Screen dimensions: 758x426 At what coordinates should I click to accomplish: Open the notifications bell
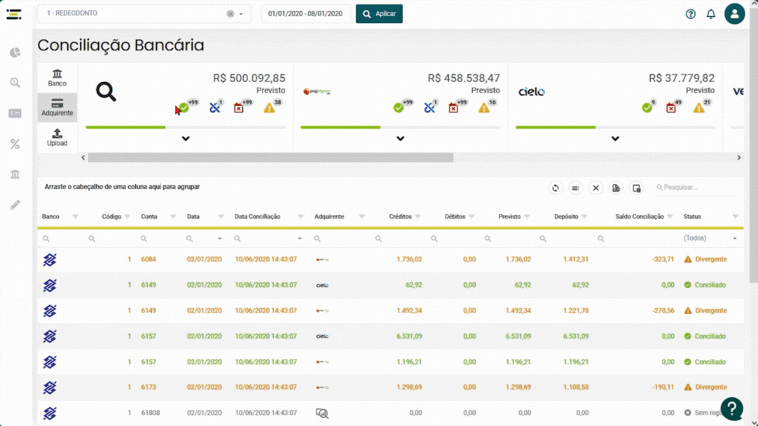(710, 14)
